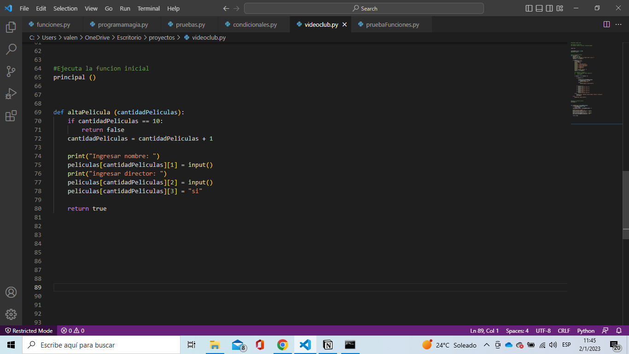
Task: Open the File menu
Action: point(24,8)
